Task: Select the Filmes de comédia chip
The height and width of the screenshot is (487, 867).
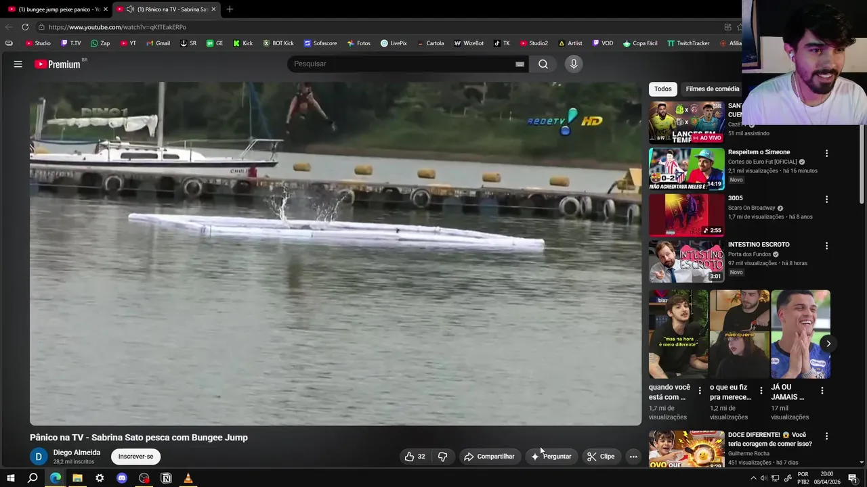Action: (x=712, y=89)
